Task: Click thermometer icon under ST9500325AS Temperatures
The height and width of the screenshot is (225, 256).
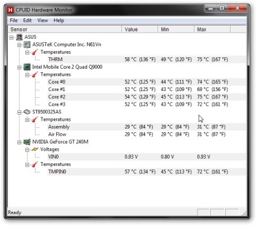Action: [35, 119]
